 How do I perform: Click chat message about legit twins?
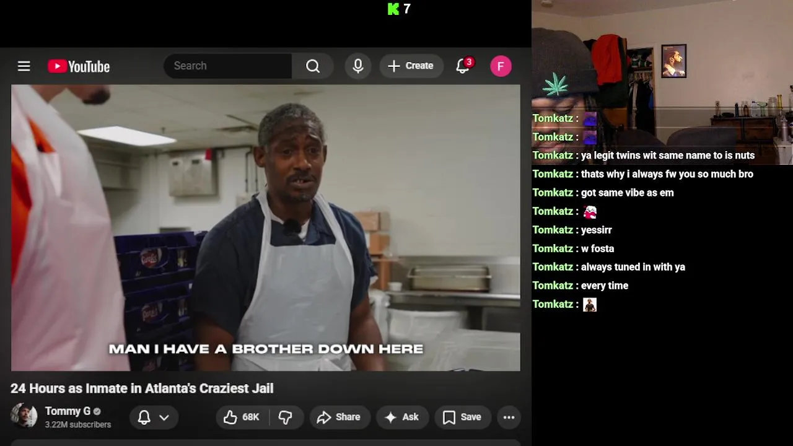(x=668, y=155)
